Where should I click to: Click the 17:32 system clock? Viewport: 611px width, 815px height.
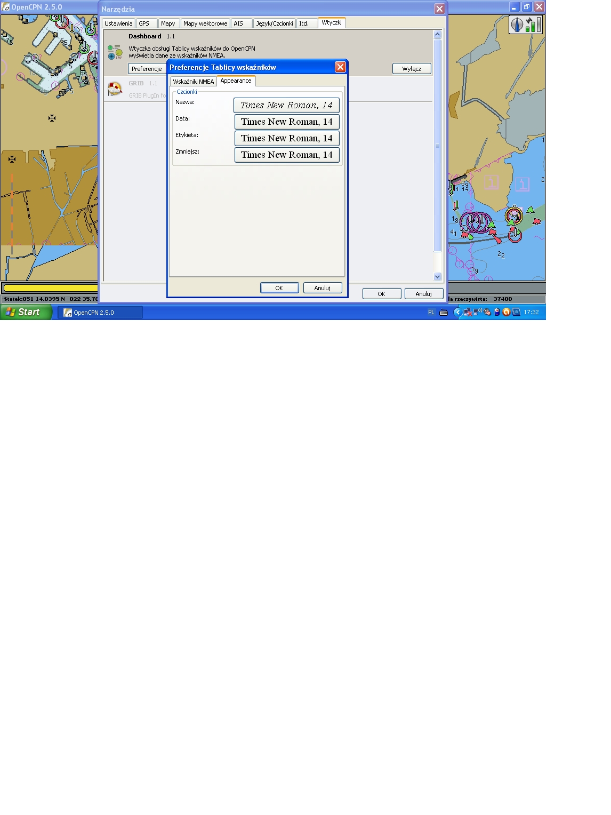tap(531, 313)
